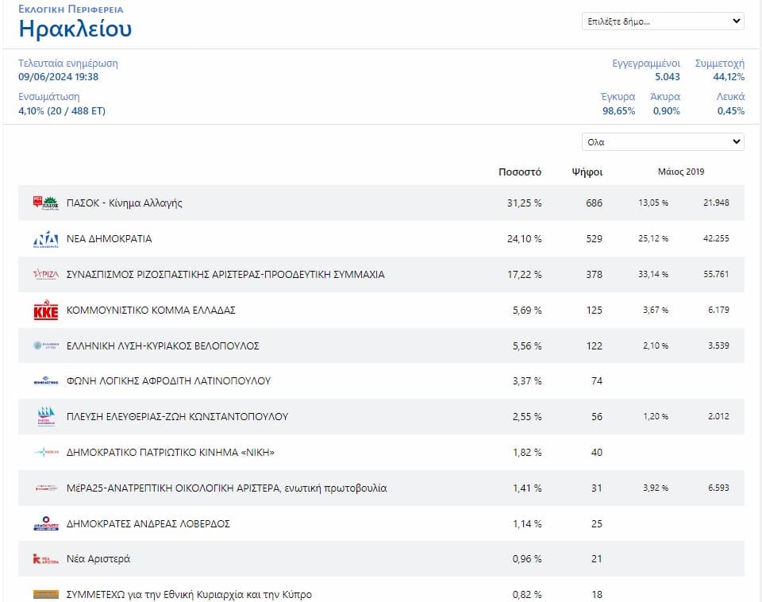Click the Συμμετοχή value 44,12%

(x=729, y=77)
